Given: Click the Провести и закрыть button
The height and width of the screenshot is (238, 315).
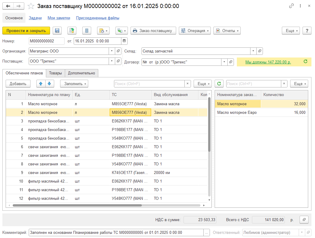Looking at the screenshot, I should 26,31.
